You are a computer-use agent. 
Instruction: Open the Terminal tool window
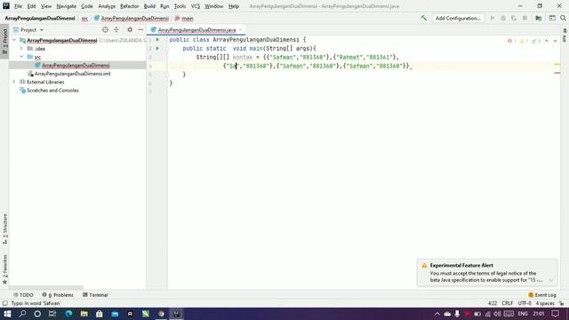(x=95, y=295)
